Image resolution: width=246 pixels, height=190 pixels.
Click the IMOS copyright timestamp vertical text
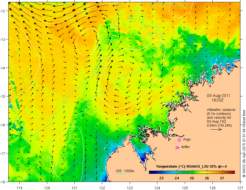click(x=244, y=144)
